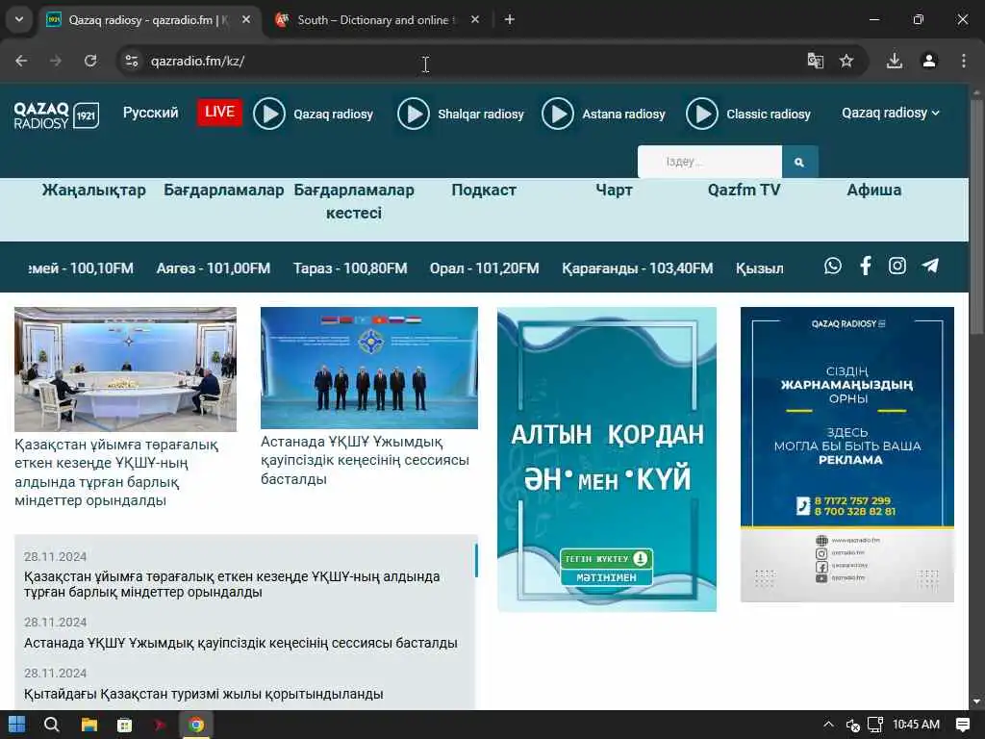985x739 pixels.
Task: Open the browser downloads icon
Action: point(895,61)
